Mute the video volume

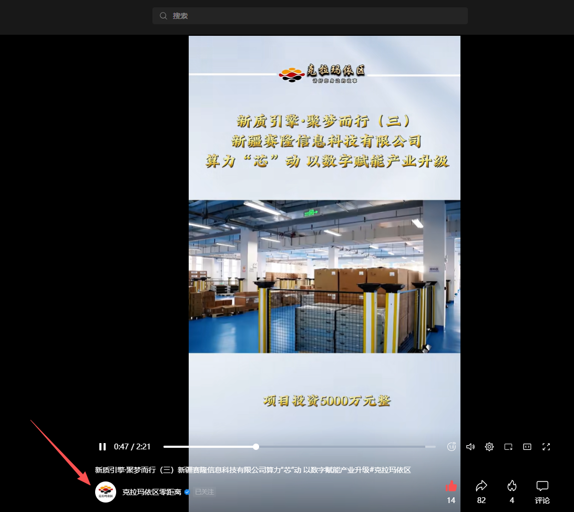pos(470,447)
